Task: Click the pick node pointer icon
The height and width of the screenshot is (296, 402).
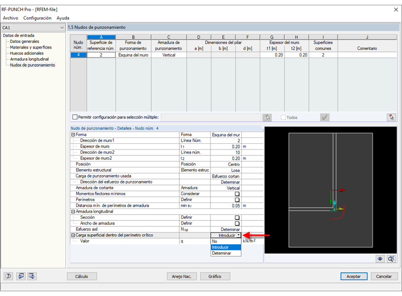Action: pyautogui.click(x=391, y=117)
